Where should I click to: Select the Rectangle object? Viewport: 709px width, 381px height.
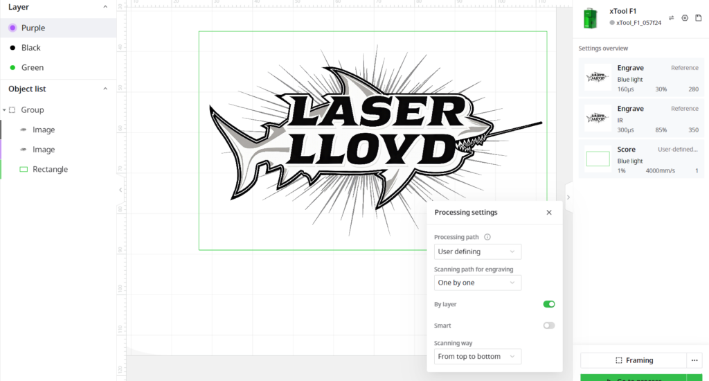click(x=58, y=169)
